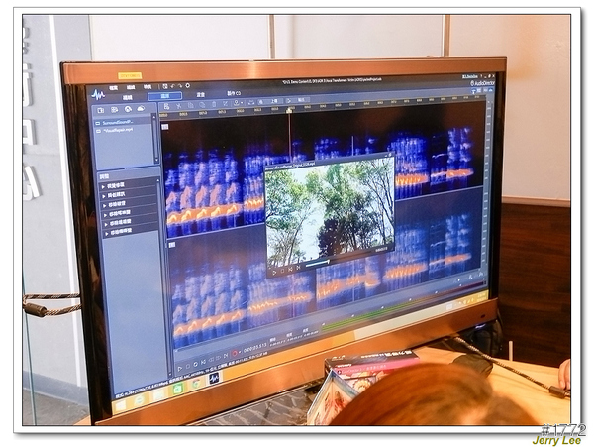Click the scissors cut icon in the toolbar
The height and width of the screenshot is (447, 594).
point(178,106)
